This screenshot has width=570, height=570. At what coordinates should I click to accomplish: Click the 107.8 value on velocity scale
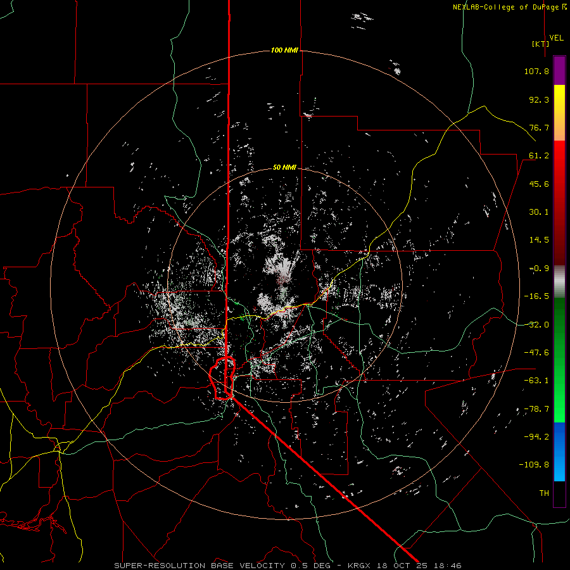[x=536, y=71]
